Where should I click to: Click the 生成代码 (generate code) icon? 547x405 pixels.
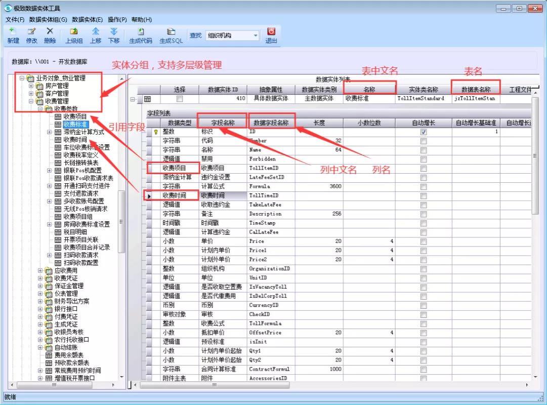point(141,31)
